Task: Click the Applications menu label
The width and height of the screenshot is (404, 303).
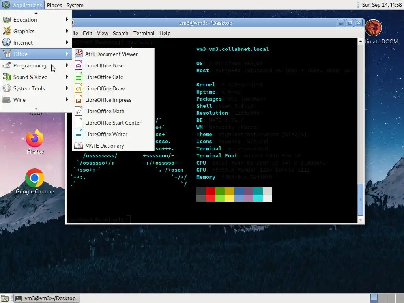Action: 28,5
